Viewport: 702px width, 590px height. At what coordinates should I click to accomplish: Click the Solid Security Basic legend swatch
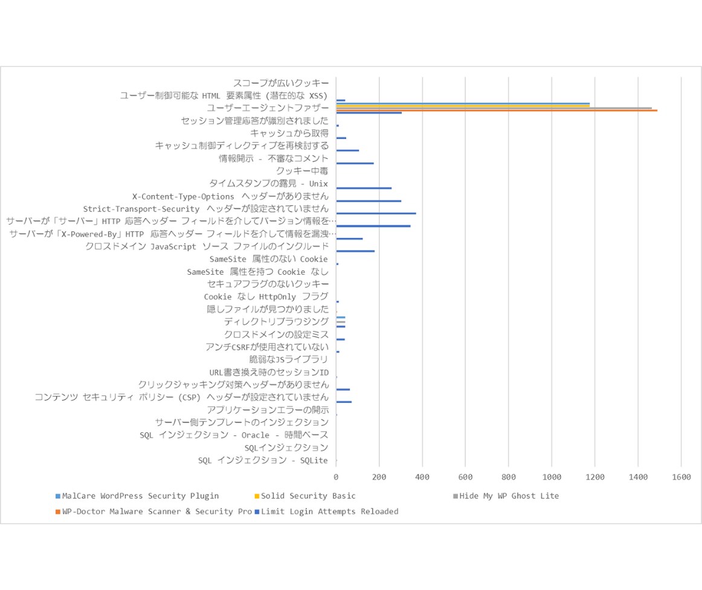(x=257, y=496)
